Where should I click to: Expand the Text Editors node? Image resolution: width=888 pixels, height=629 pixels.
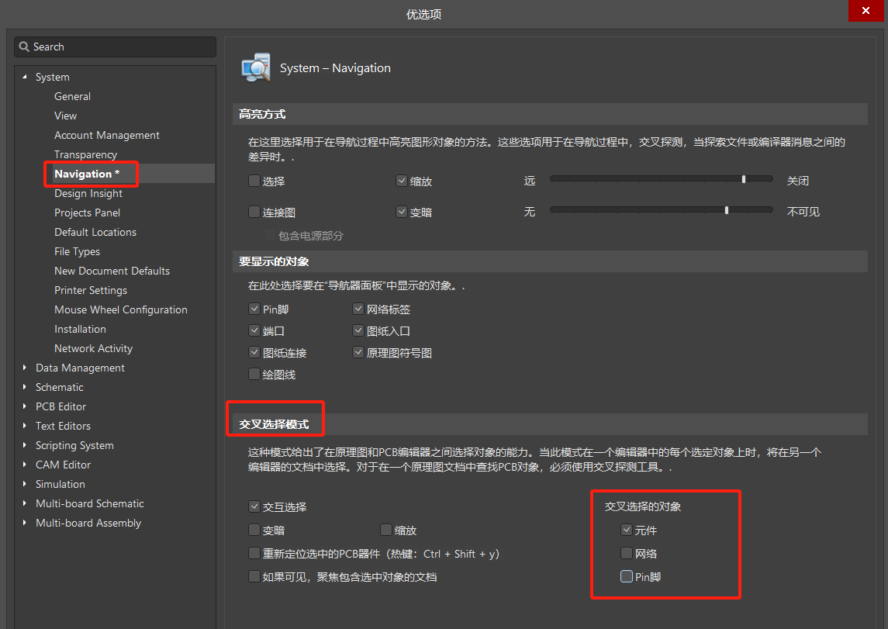(24, 425)
